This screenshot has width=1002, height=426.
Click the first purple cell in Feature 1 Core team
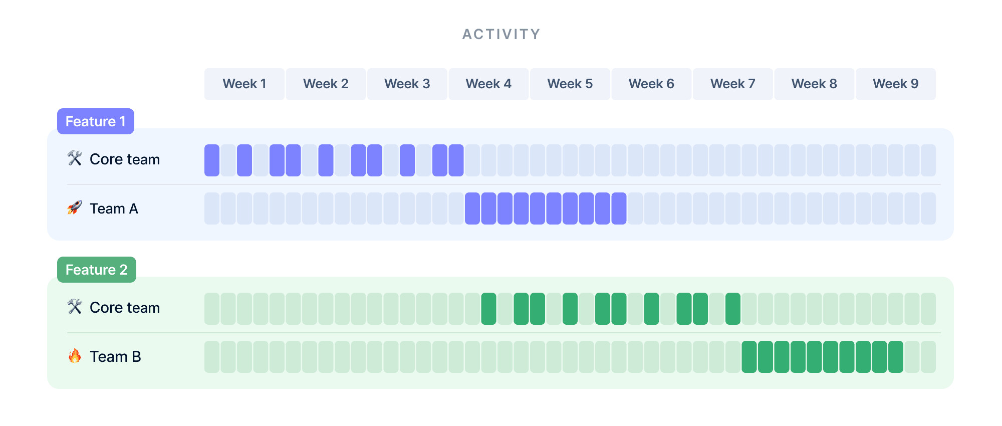212,160
